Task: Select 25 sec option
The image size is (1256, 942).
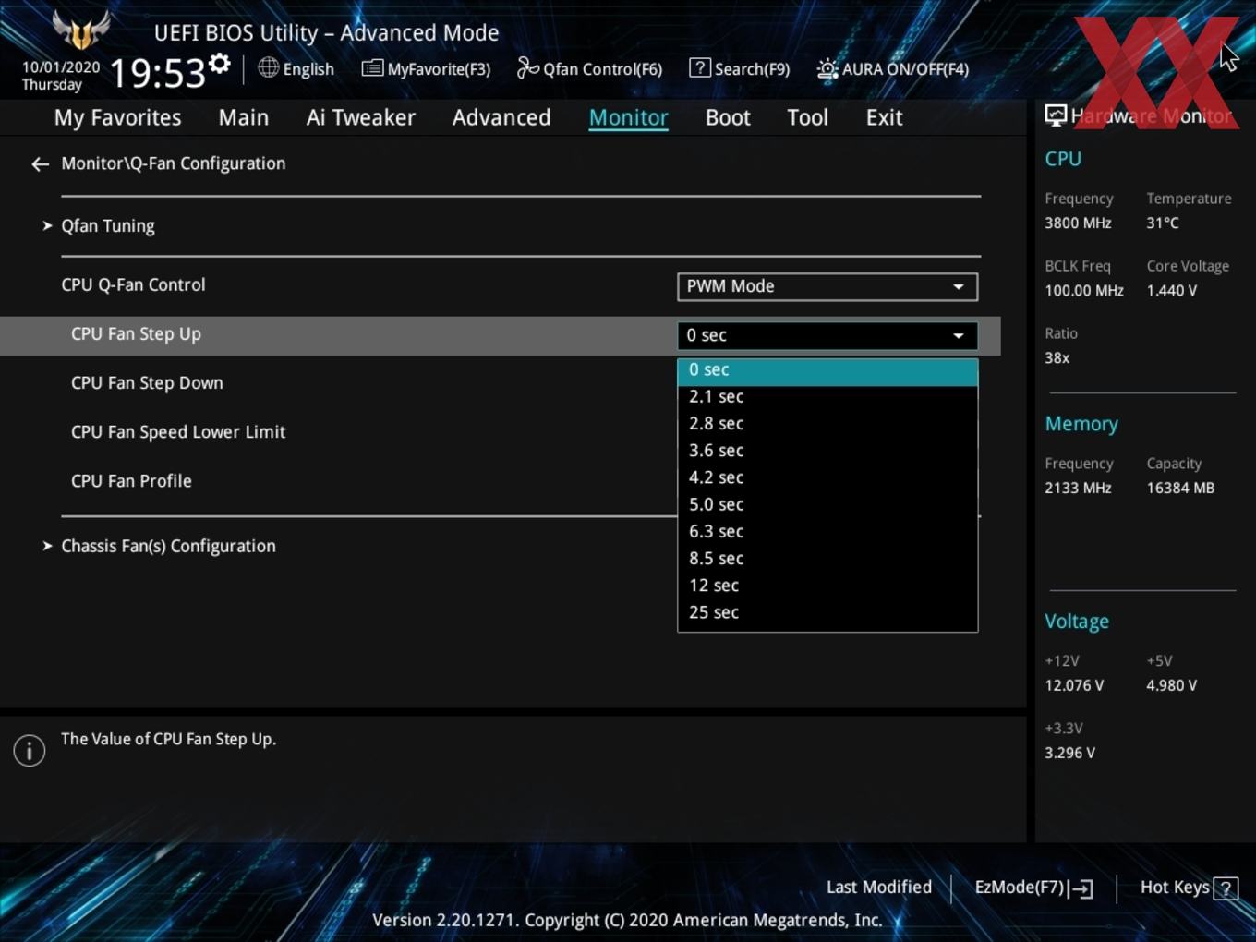Action: pyautogui.click(x=827, y=612)
